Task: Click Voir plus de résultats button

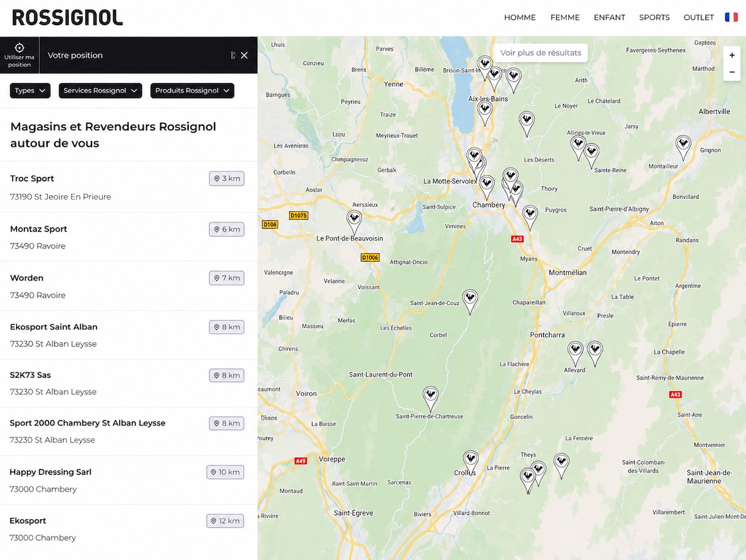Action: (540, 53)
